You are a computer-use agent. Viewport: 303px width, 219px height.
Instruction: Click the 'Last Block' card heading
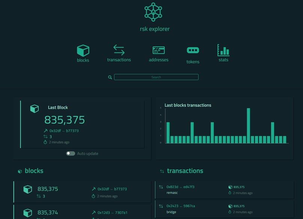coord(58,107)
